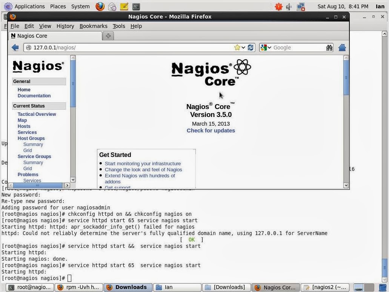Open Firefox Bookmarks menu

point(93,26)
